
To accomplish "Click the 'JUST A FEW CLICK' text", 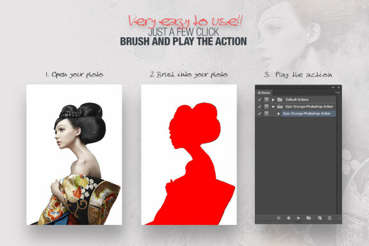I will 183,32.
